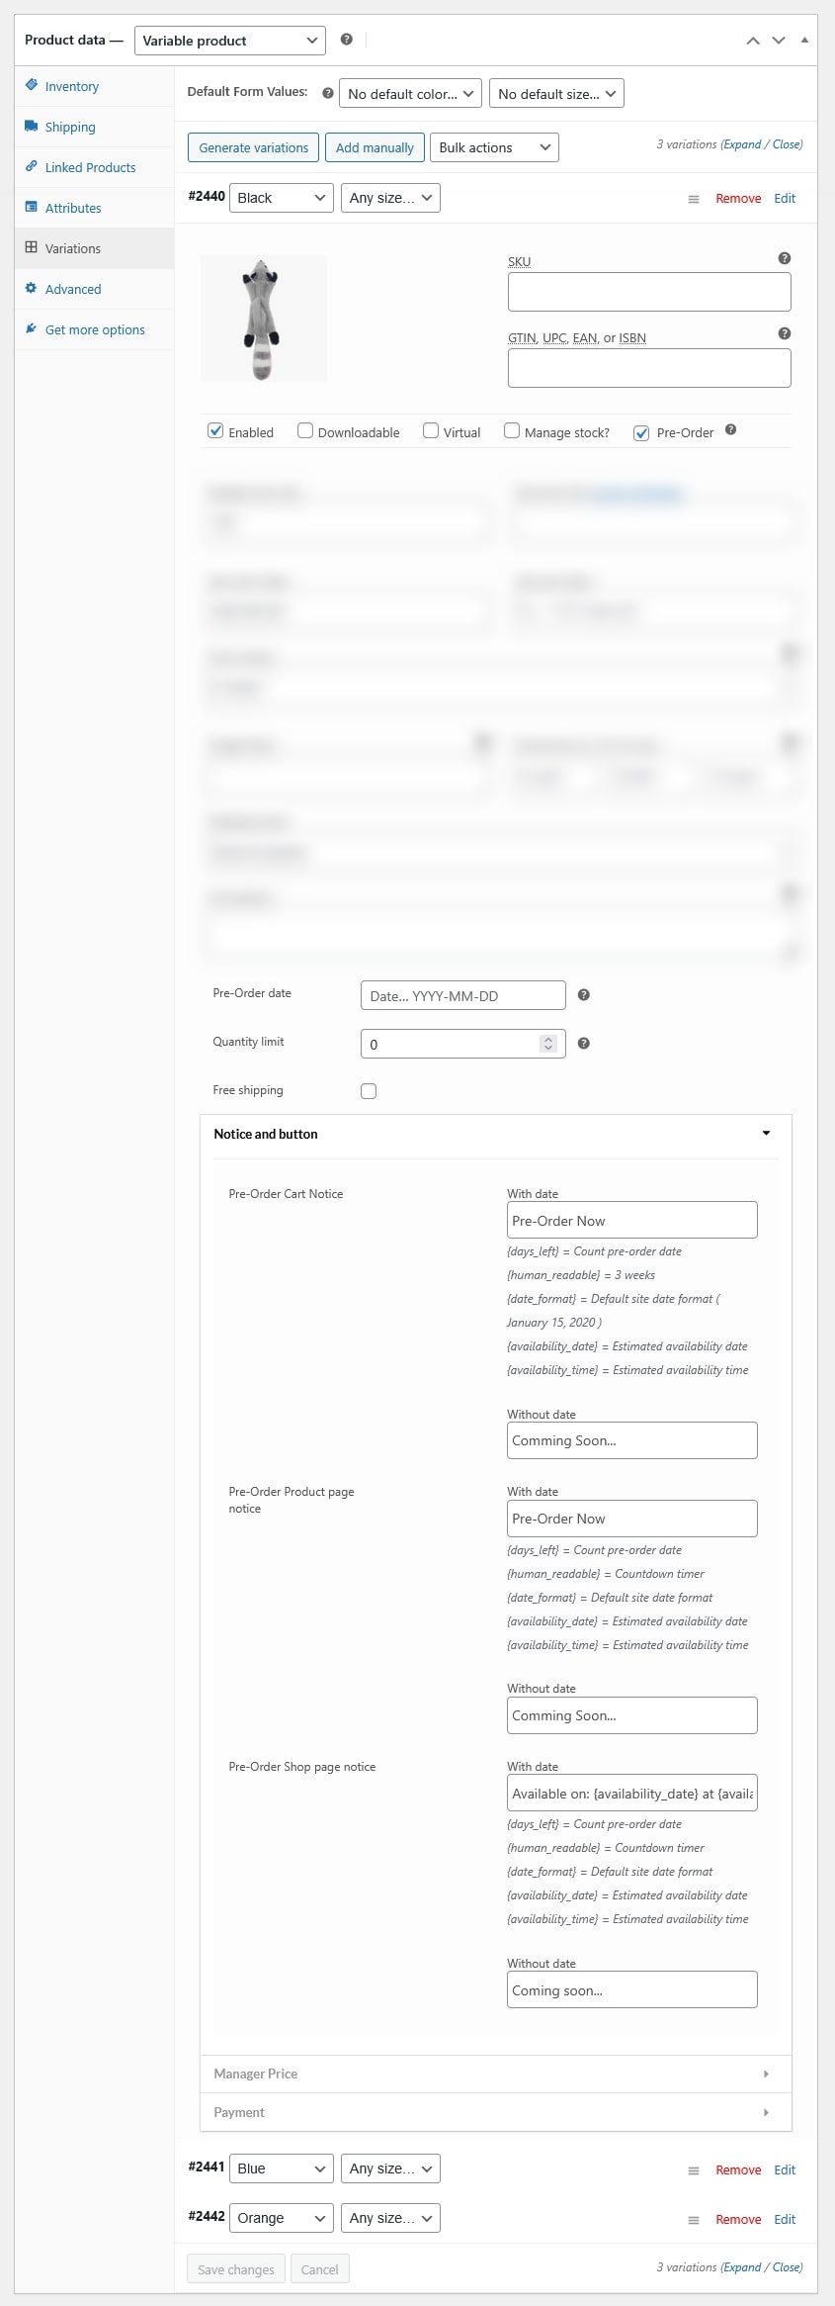Tick the Free shipping checkbox
This screenshot has height=2306, width=835.
(x=369, y=1091)
